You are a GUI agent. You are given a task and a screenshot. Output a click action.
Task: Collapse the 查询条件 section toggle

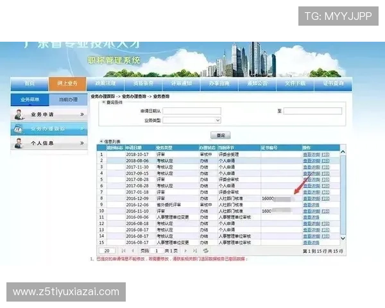[x=104, y=103]
